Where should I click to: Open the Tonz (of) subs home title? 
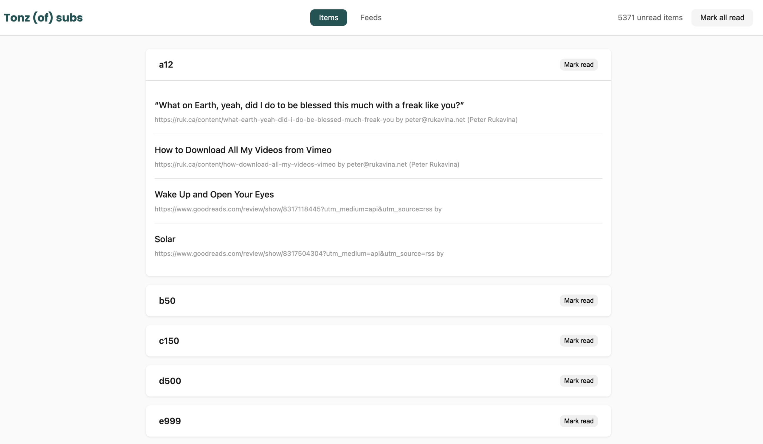[x=43, y=18]
